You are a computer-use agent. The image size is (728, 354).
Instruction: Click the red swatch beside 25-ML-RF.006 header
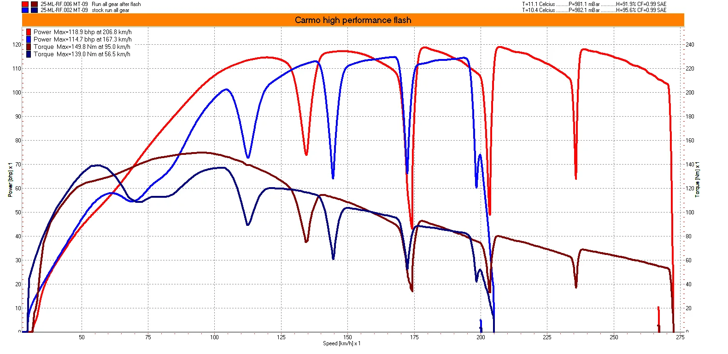25,4
